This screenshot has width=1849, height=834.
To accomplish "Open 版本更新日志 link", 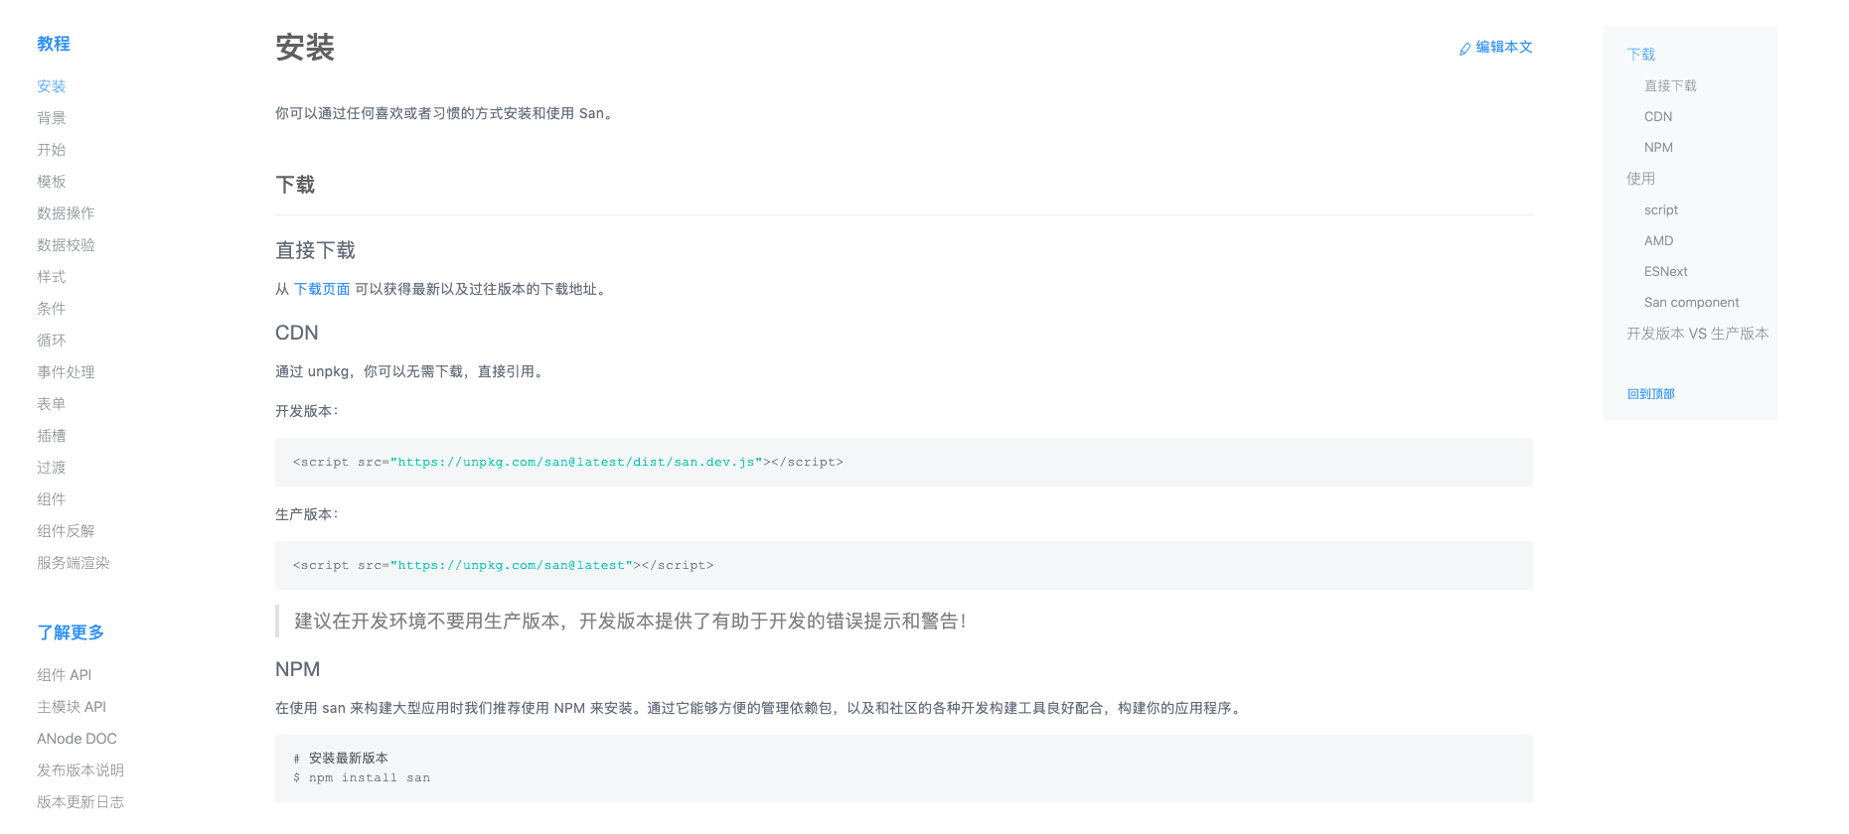I will [x=80, y=802].
